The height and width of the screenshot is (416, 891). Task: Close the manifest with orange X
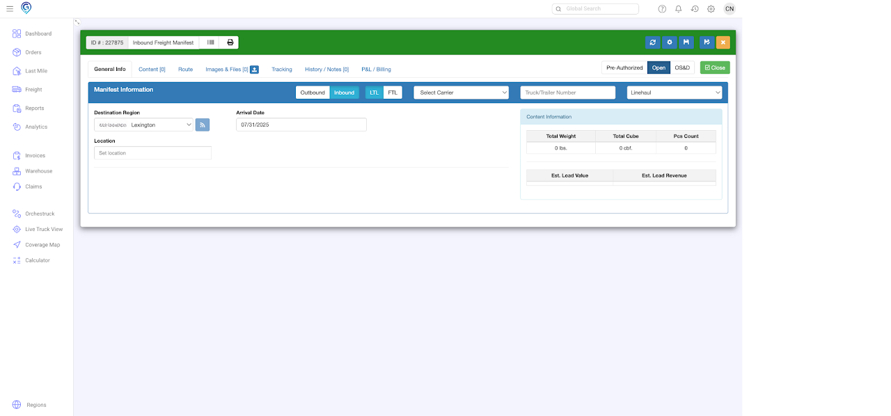[x=723, y=42]
